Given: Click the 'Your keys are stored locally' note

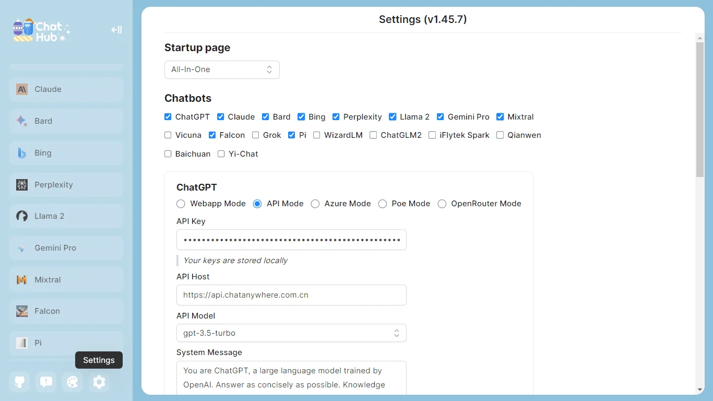Looking at the screenshot, I should coord(235,261).
